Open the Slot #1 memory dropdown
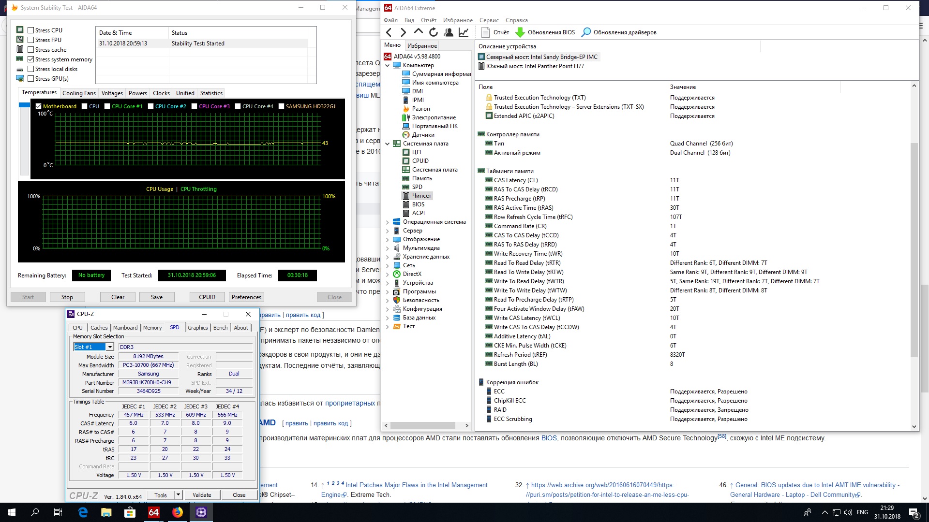Image resolution: width=929 pixels, height=522 pixels. tap(110, 347)
